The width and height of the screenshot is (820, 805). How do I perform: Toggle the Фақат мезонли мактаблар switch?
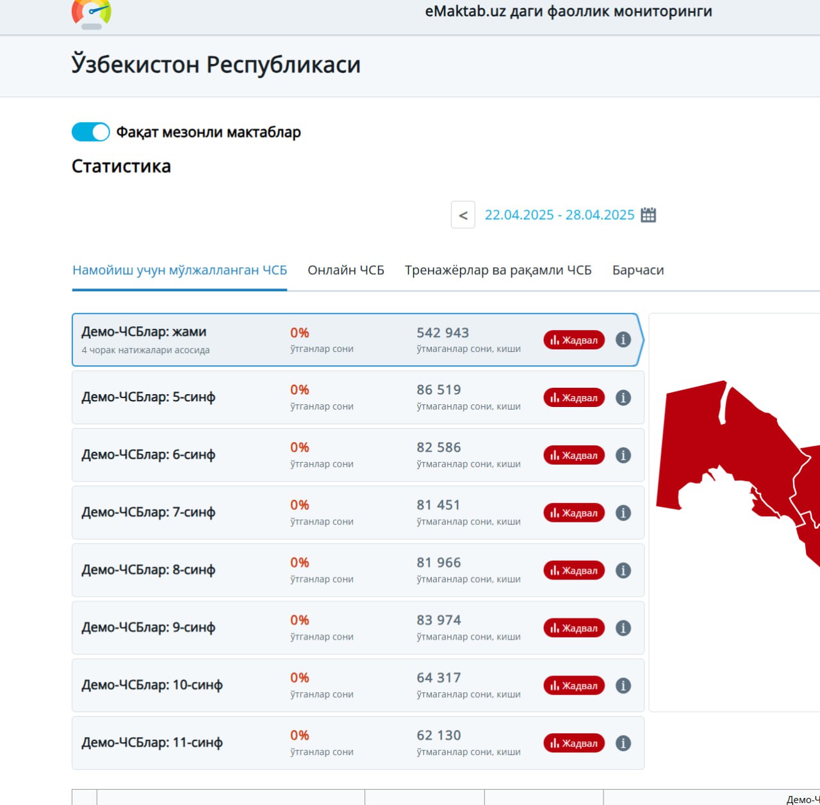coord(91,132)
